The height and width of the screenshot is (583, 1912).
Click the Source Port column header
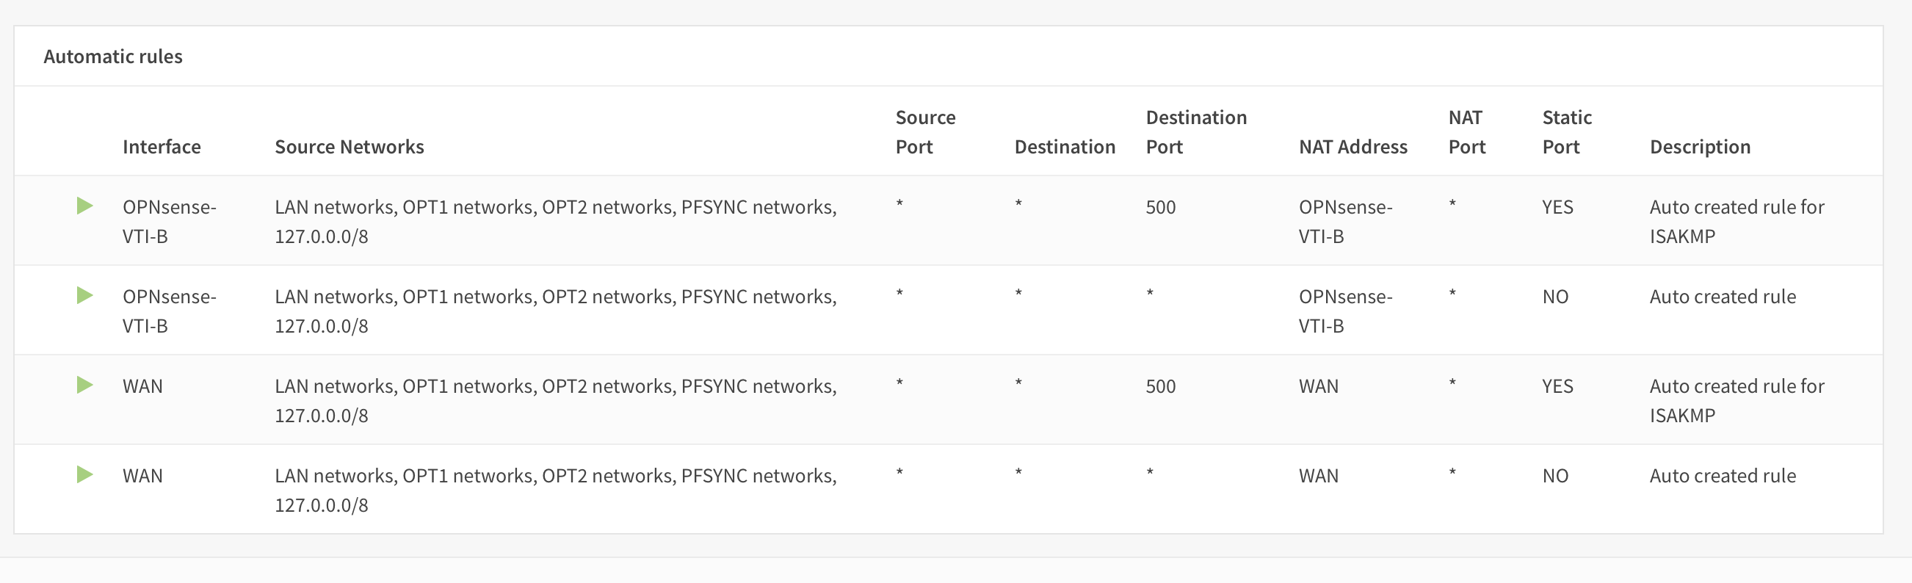[925, 132]
